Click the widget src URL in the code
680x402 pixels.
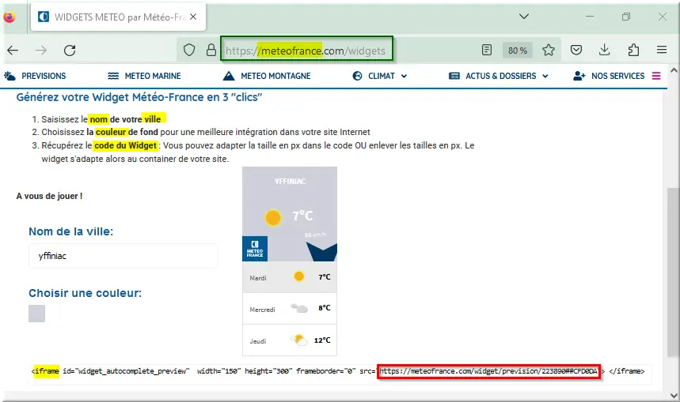pos(488,371)
